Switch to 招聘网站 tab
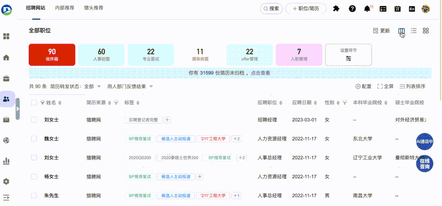The height and width of the screenshot is (206, 442). pos(36,8)
